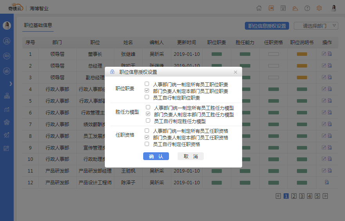Click the 奇绩云 logo
The height and width of the screenshot is (221, 345).
coord(15,7)
